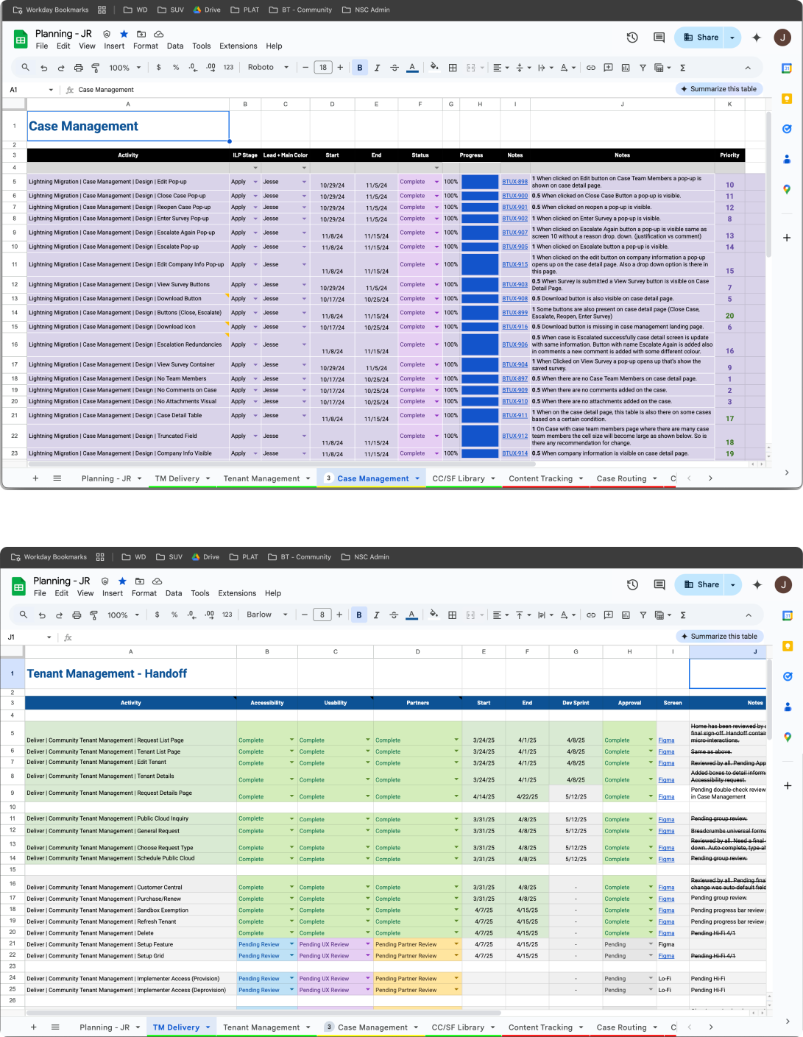Open Status dropdown for Edit Pop-up row
The image size is (803, 1037).
436,182
